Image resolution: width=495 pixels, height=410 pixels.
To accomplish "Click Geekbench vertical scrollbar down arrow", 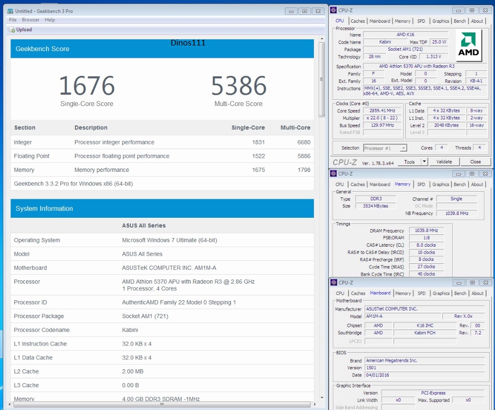I will coord(321,398).
